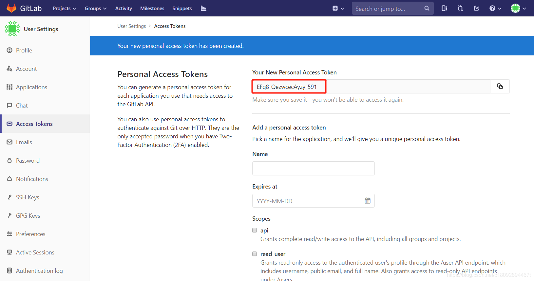Open GPG Keys page
534x281 pixels.
[45, 215]
